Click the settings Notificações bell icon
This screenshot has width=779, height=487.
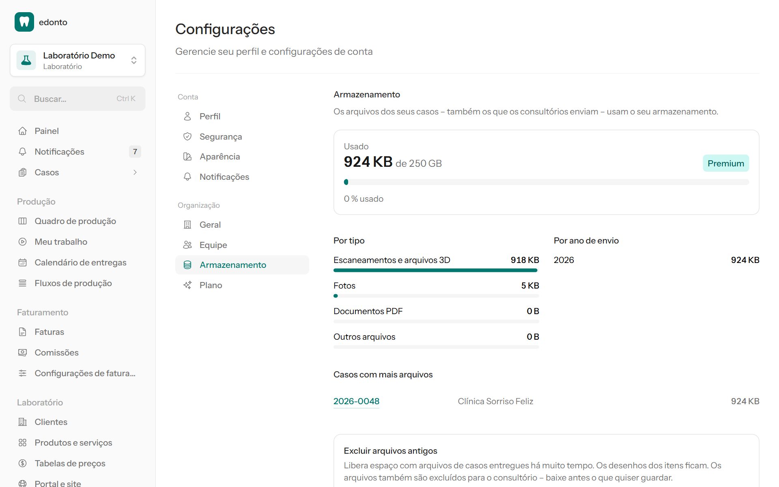click(x=187, y=177)
